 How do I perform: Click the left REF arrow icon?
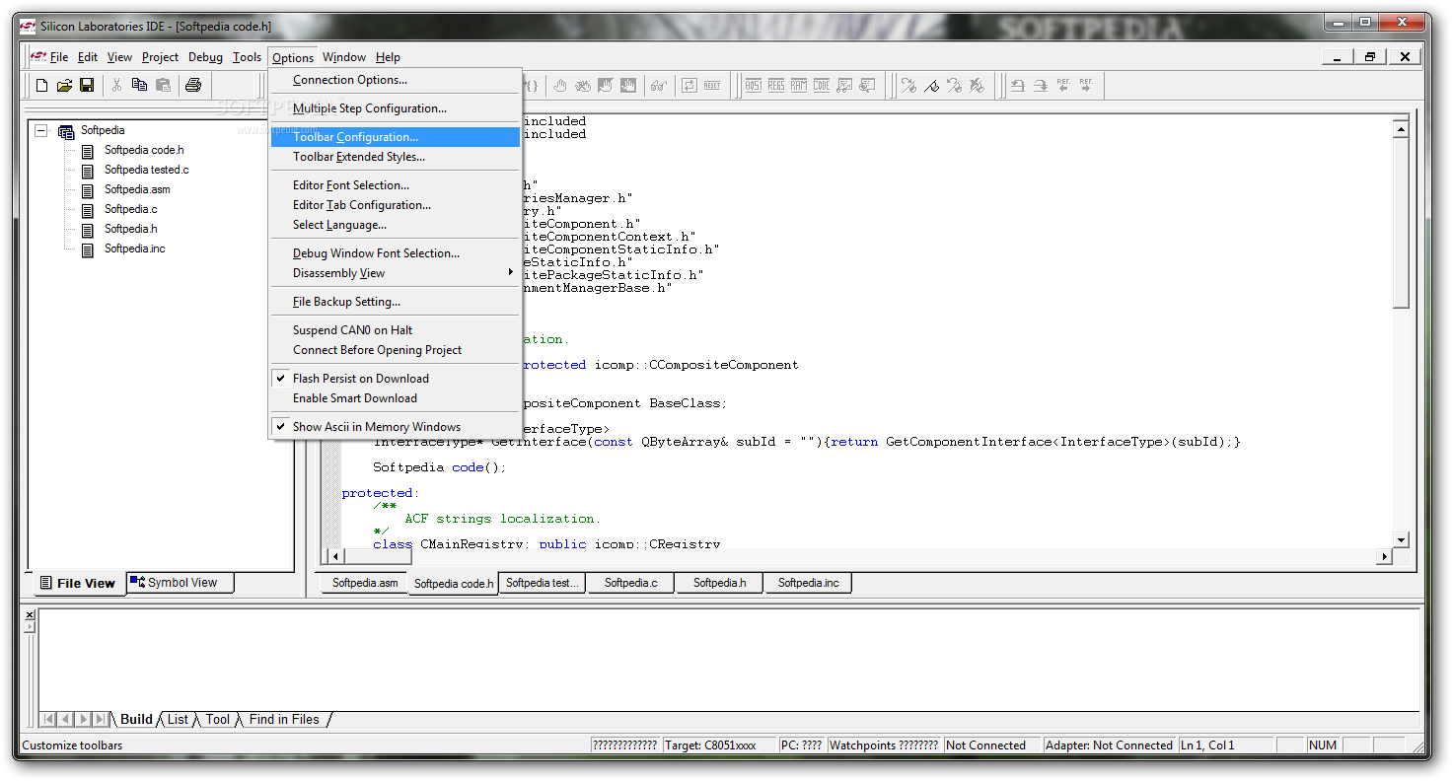click(x=1063, y=86)
